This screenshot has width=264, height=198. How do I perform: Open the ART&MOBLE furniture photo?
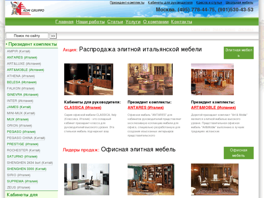pyautogui.click(x=212, y=79)
